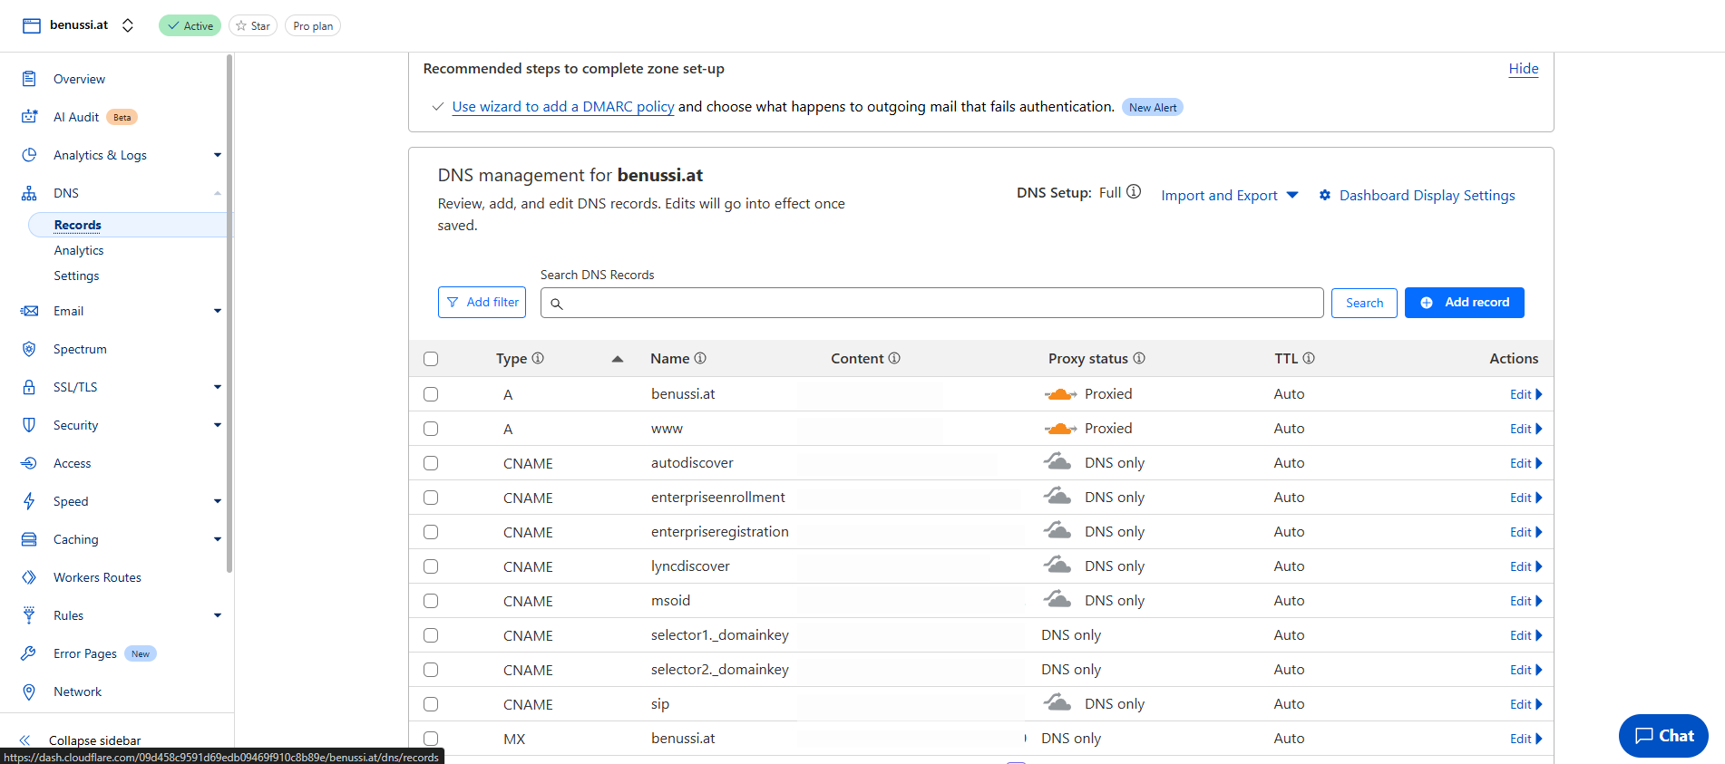Click the Security shield icon

[29, 425]
